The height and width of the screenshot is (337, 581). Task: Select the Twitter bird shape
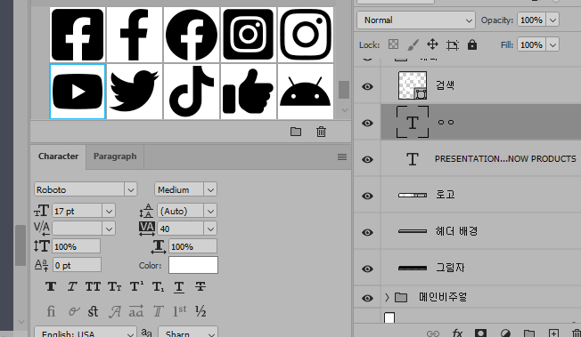(135, 92)
